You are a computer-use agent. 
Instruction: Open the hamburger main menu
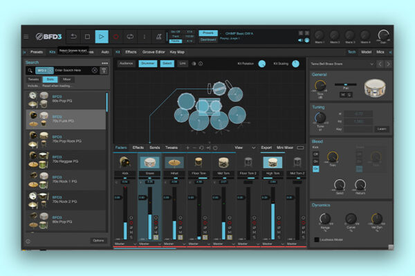tap(26, 37)
